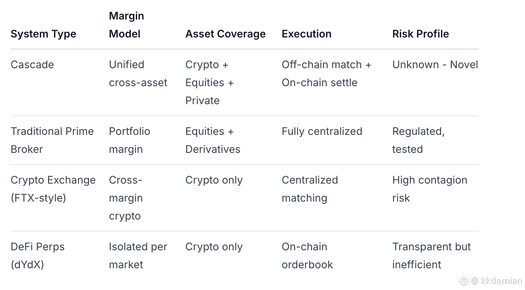Image resolution: width=525 pixels, height=290 pixels.
Task: Select the Risk Profile column header
Action: [420, 34]
